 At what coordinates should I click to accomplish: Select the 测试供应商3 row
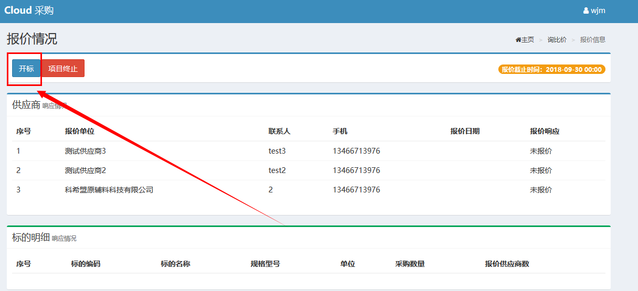pyautogui.click(x=86, y=151)
